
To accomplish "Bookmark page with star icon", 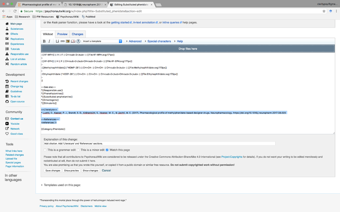I will [324, 11].
